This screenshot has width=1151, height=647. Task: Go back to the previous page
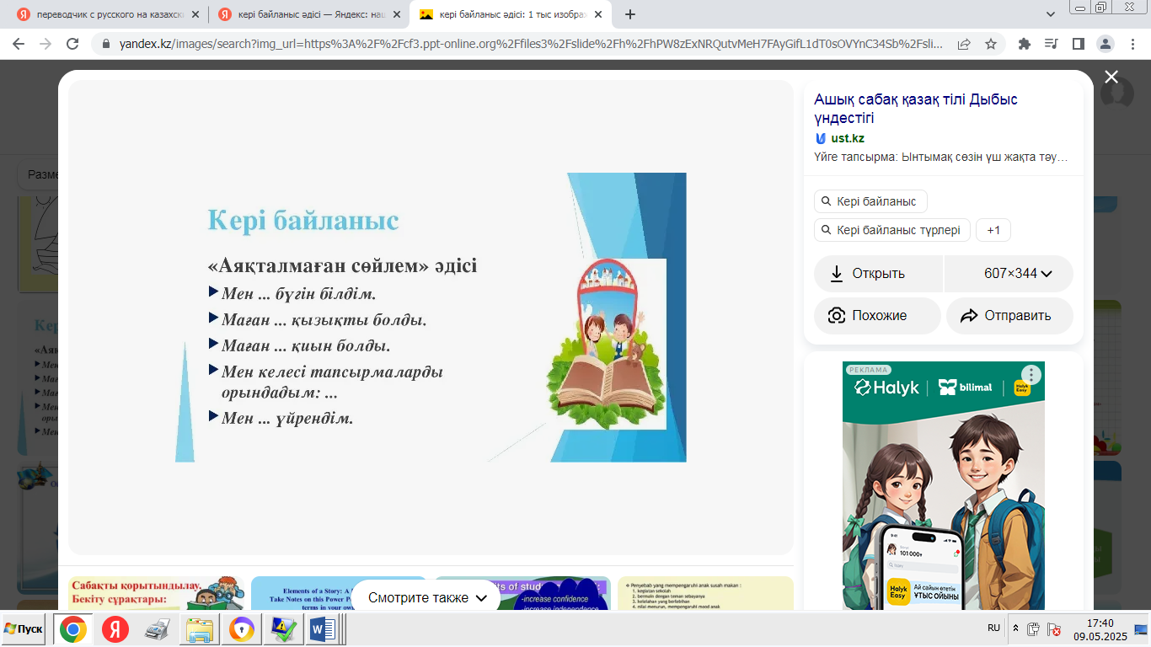(19, 44)
